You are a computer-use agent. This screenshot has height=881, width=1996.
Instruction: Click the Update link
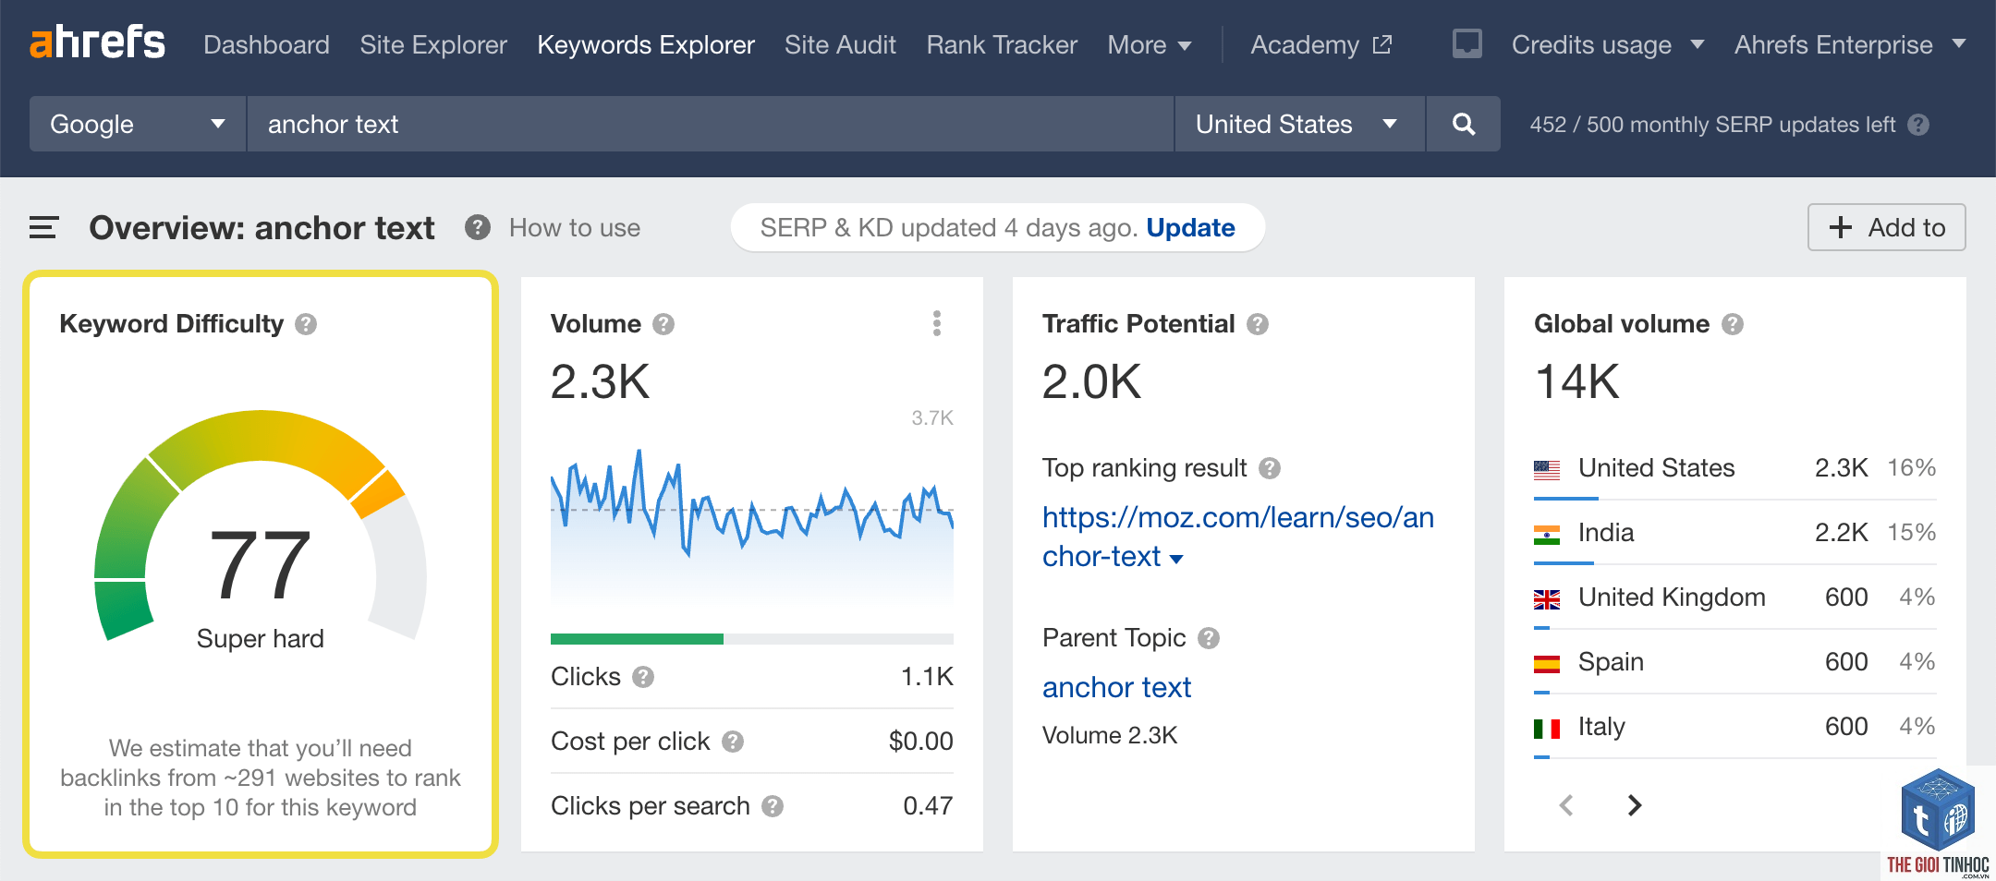(x=1190, y=227)
